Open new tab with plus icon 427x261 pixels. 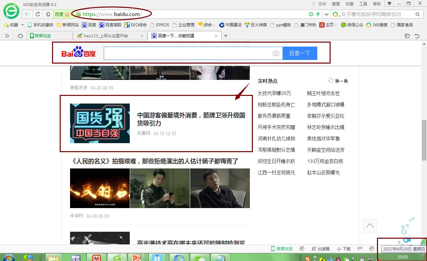pyautogui.click(x=226, y=36)
